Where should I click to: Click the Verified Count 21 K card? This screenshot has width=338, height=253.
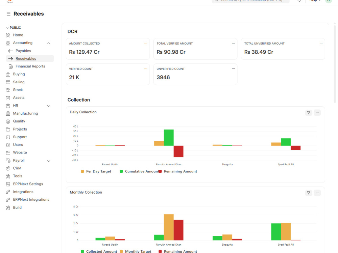pos(108,74)
